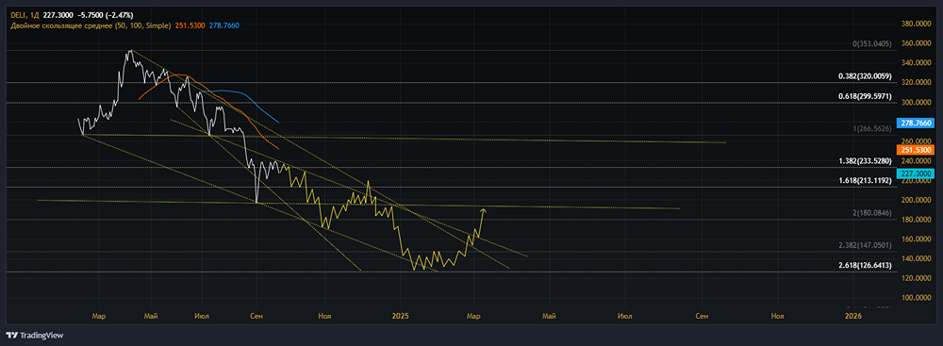Select blue 278.7660 price tag on price axis
This screenshot has width=943, height=346.
[916, 123]
